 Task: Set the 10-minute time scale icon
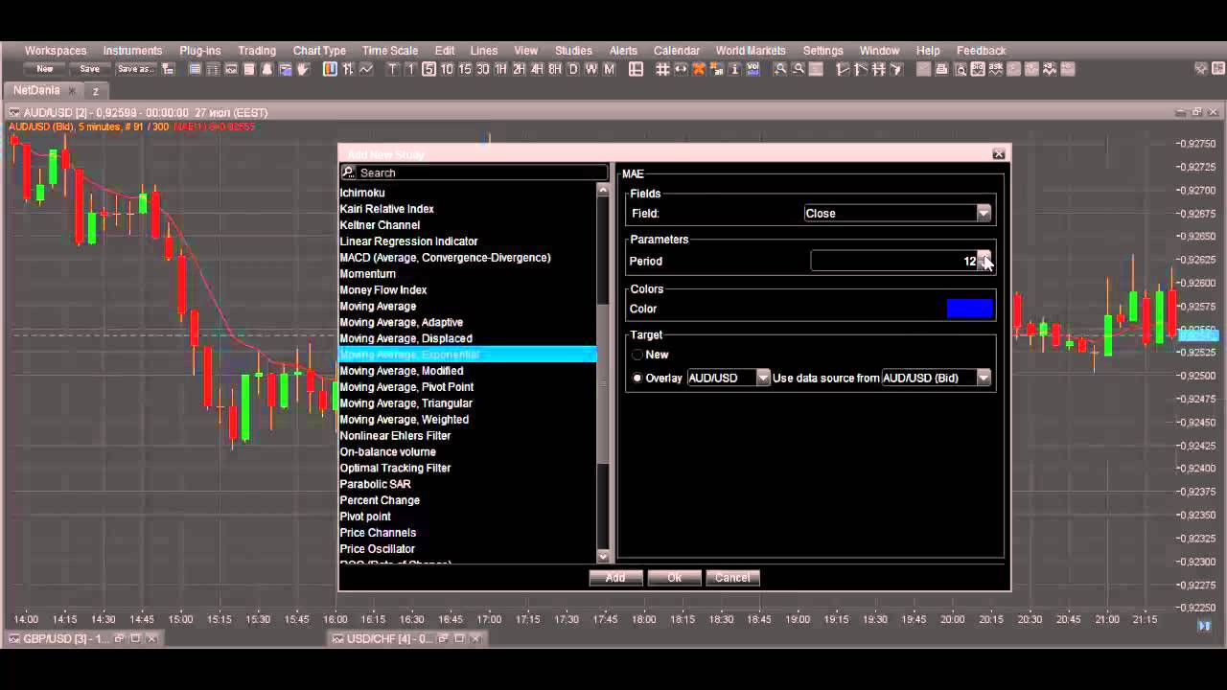click(x=447, y=69)
